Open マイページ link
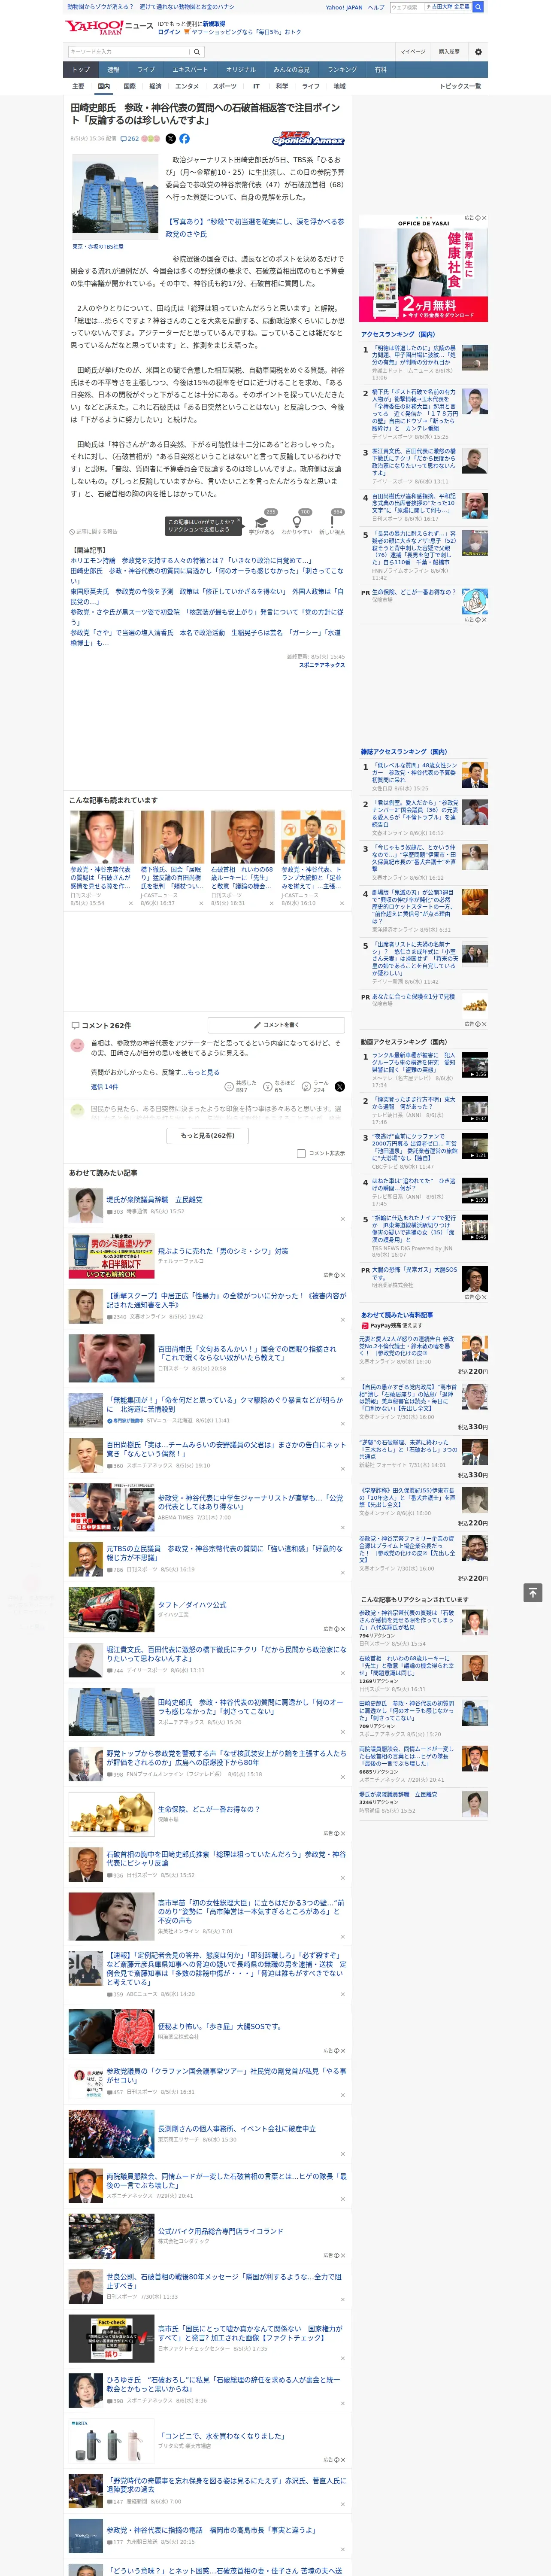Screen dimensions: 551x2576 (412, 51)
